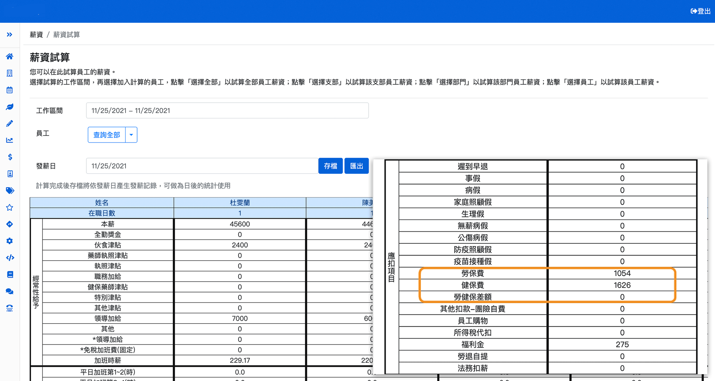The height and width of the screenshot is (381, 715).
Task: Select the company/organization icon in sidebar
Action: point(9,73)
